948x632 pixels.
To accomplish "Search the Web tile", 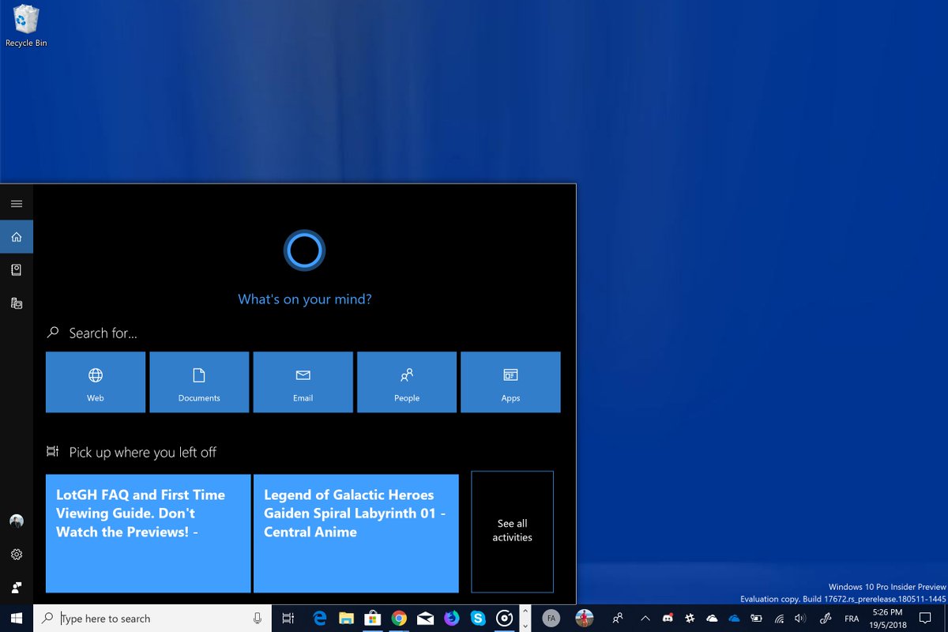I will pos(96,382).
